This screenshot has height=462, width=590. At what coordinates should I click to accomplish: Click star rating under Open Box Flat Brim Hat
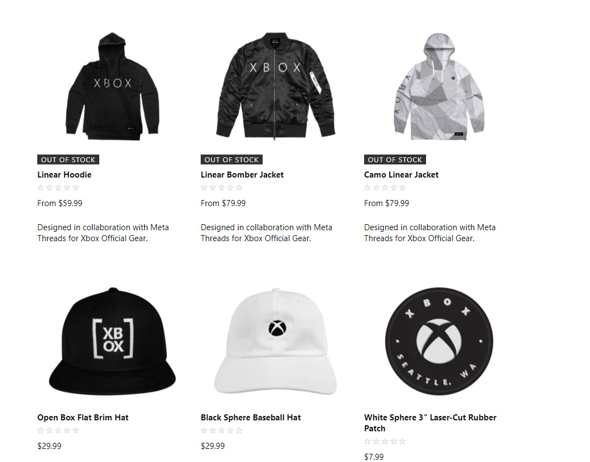58,430
